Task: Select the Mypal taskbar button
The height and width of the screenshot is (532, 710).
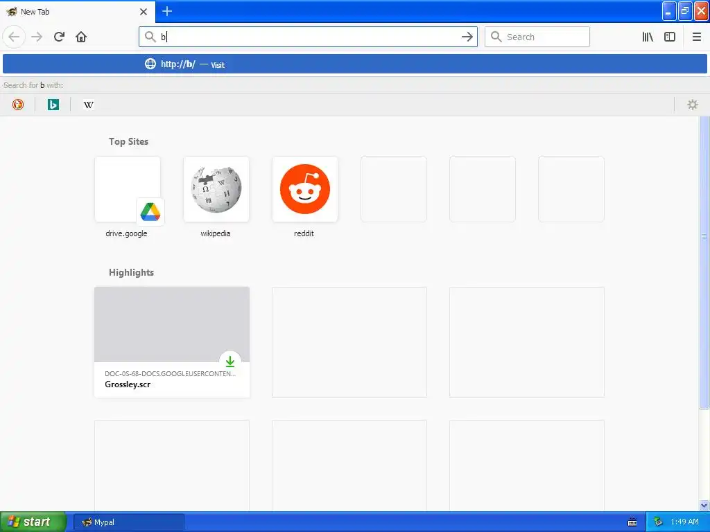Action: pyautogui.click(x=128, y=522)
